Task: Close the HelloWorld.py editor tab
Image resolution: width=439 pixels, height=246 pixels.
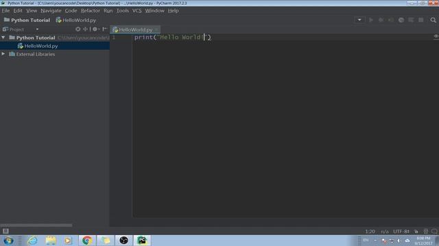Action: coord(156,29)
